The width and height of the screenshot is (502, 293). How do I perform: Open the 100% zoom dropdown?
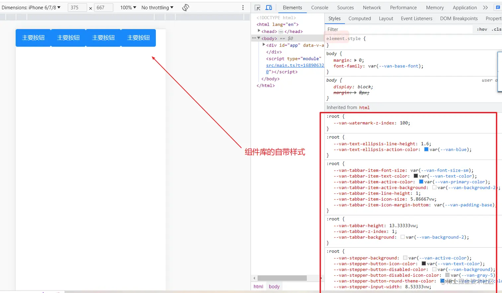(x=128, y=8)
